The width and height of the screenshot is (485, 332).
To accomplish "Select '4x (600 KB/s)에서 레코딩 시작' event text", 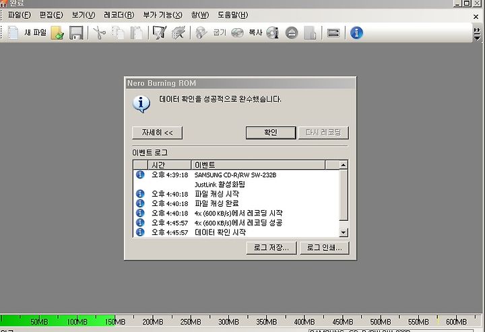I will [x=238, y=213].
